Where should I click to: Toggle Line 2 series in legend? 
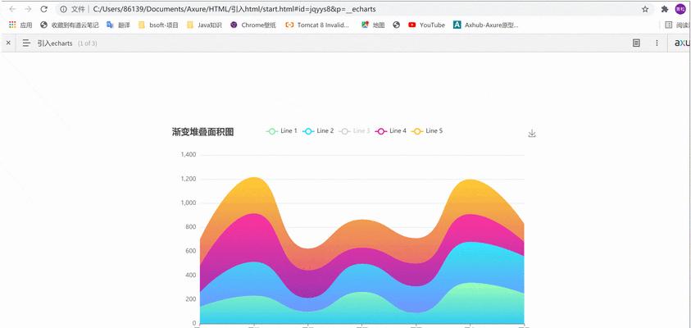click(x=318, y=131)
